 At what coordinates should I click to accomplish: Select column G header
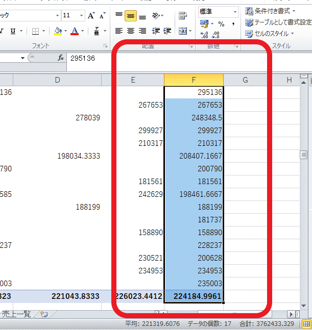245,80
